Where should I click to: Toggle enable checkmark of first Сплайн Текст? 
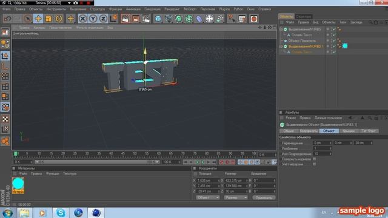334,35
